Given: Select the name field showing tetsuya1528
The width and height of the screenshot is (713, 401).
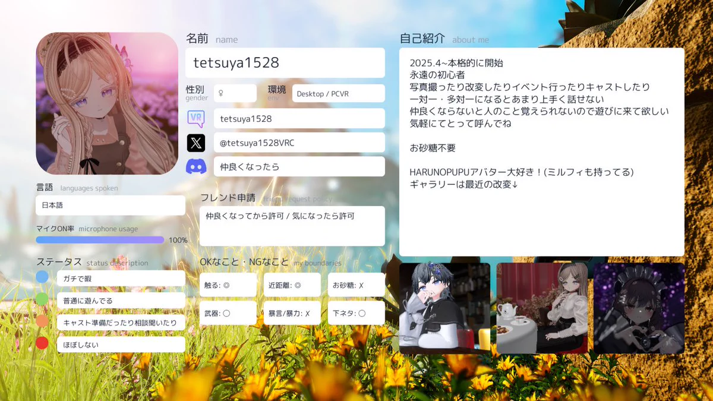Looking at the screenshot, I should click(286, 62).
